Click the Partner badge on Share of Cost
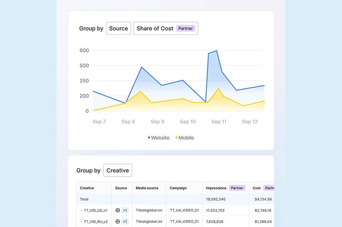342x227 pixels. [x=185, y=28]
